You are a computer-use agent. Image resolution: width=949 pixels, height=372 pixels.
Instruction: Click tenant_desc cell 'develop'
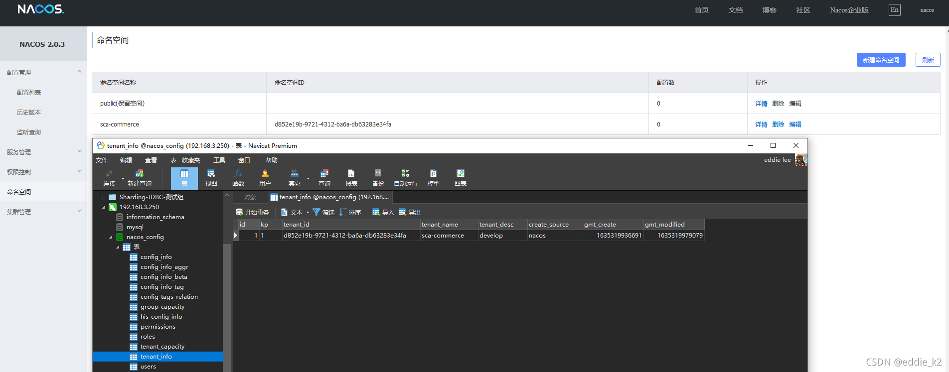pyautogui.click(x=502, y=236)
